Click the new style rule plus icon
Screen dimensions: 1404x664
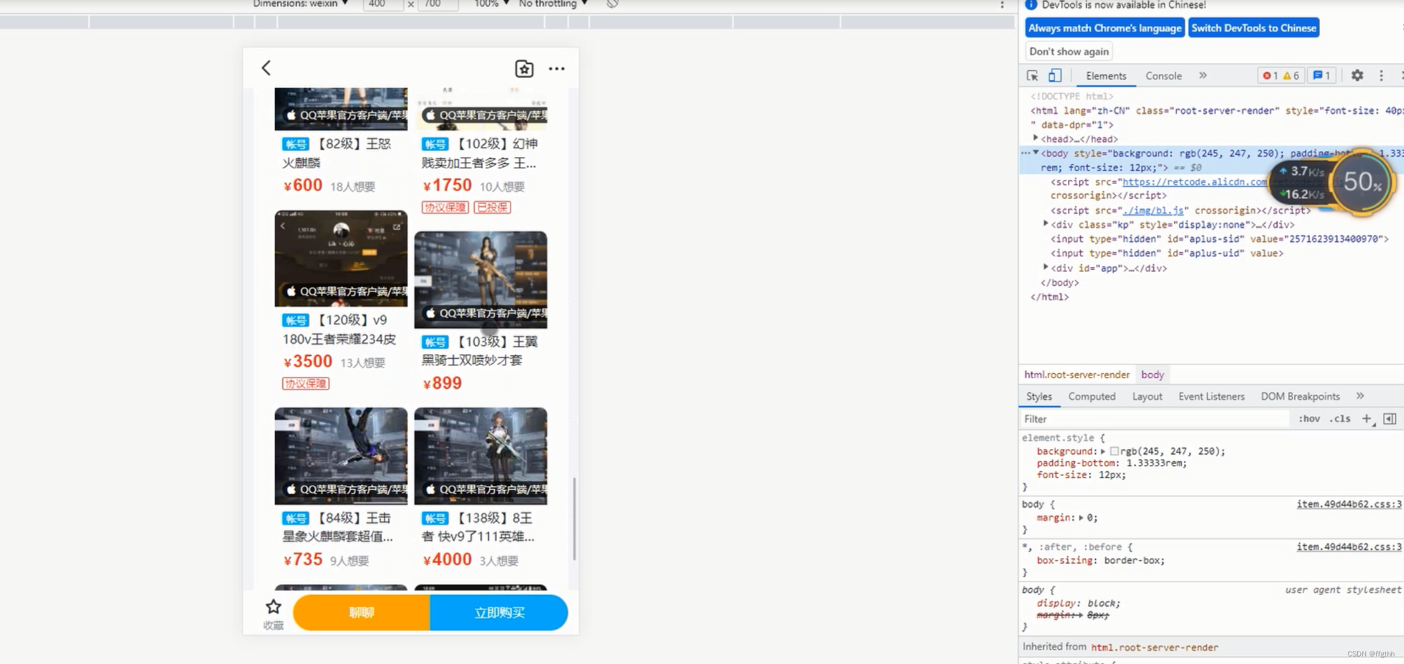pos(1367,419)
